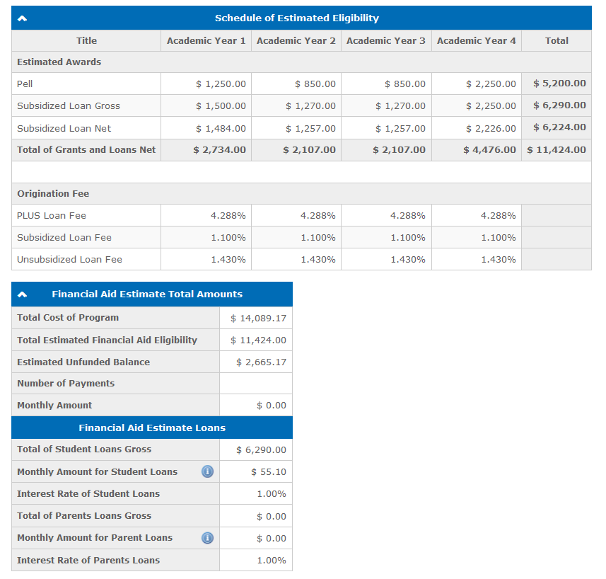Screen dimensions: 606x579
Task: Click PLUS Loan Fee Year 1 value 4.288%
Action: pyautogui.click(x=228, y=215)
